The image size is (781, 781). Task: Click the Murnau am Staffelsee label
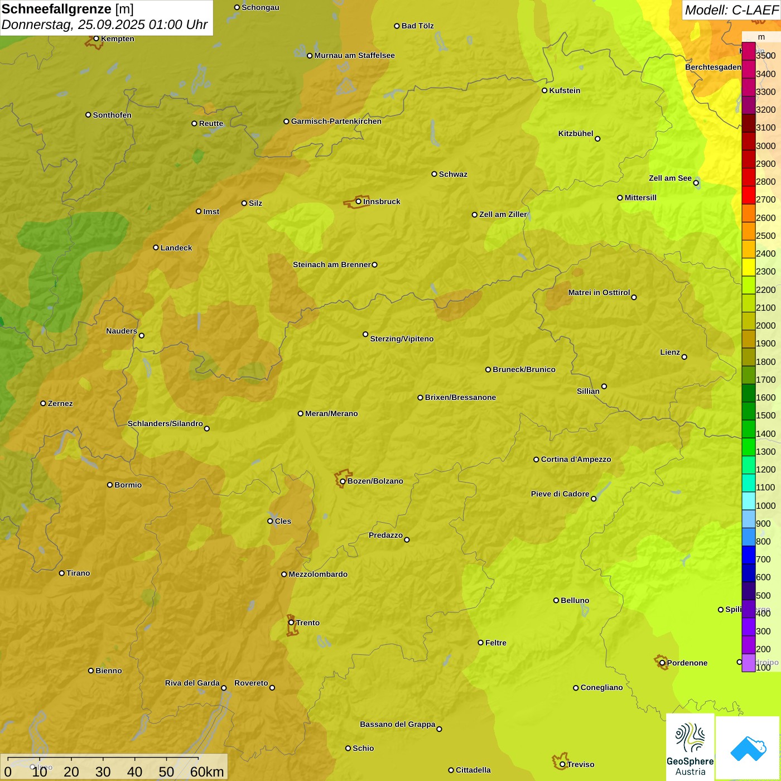pos(354,55)
